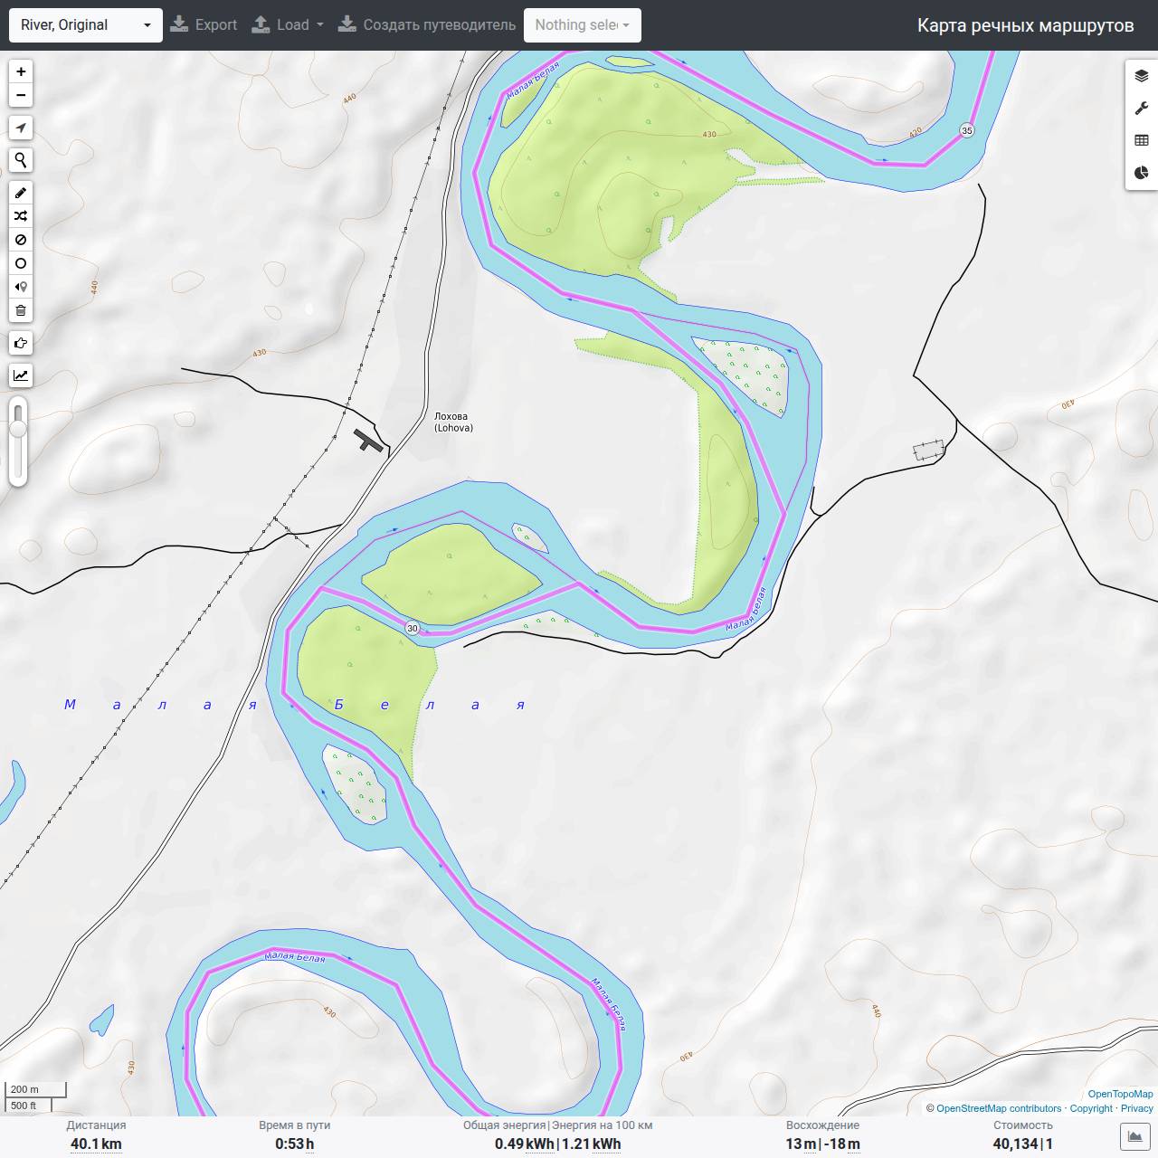1158x1158 pixels.
Task: Open the magnifier search tool
Action: tap(21, 160)
